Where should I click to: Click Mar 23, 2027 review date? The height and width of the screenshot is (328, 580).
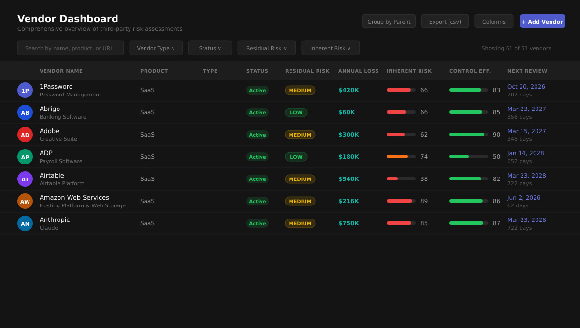coord(527,109)
